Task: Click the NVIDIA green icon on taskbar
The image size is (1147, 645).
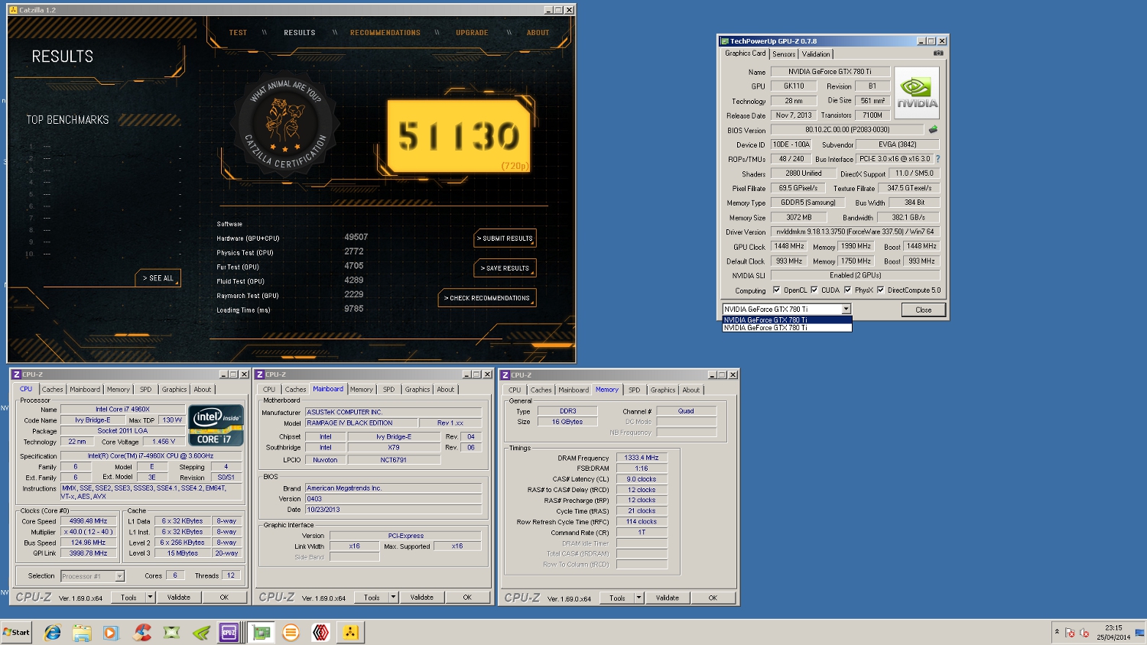Action: 201,632
